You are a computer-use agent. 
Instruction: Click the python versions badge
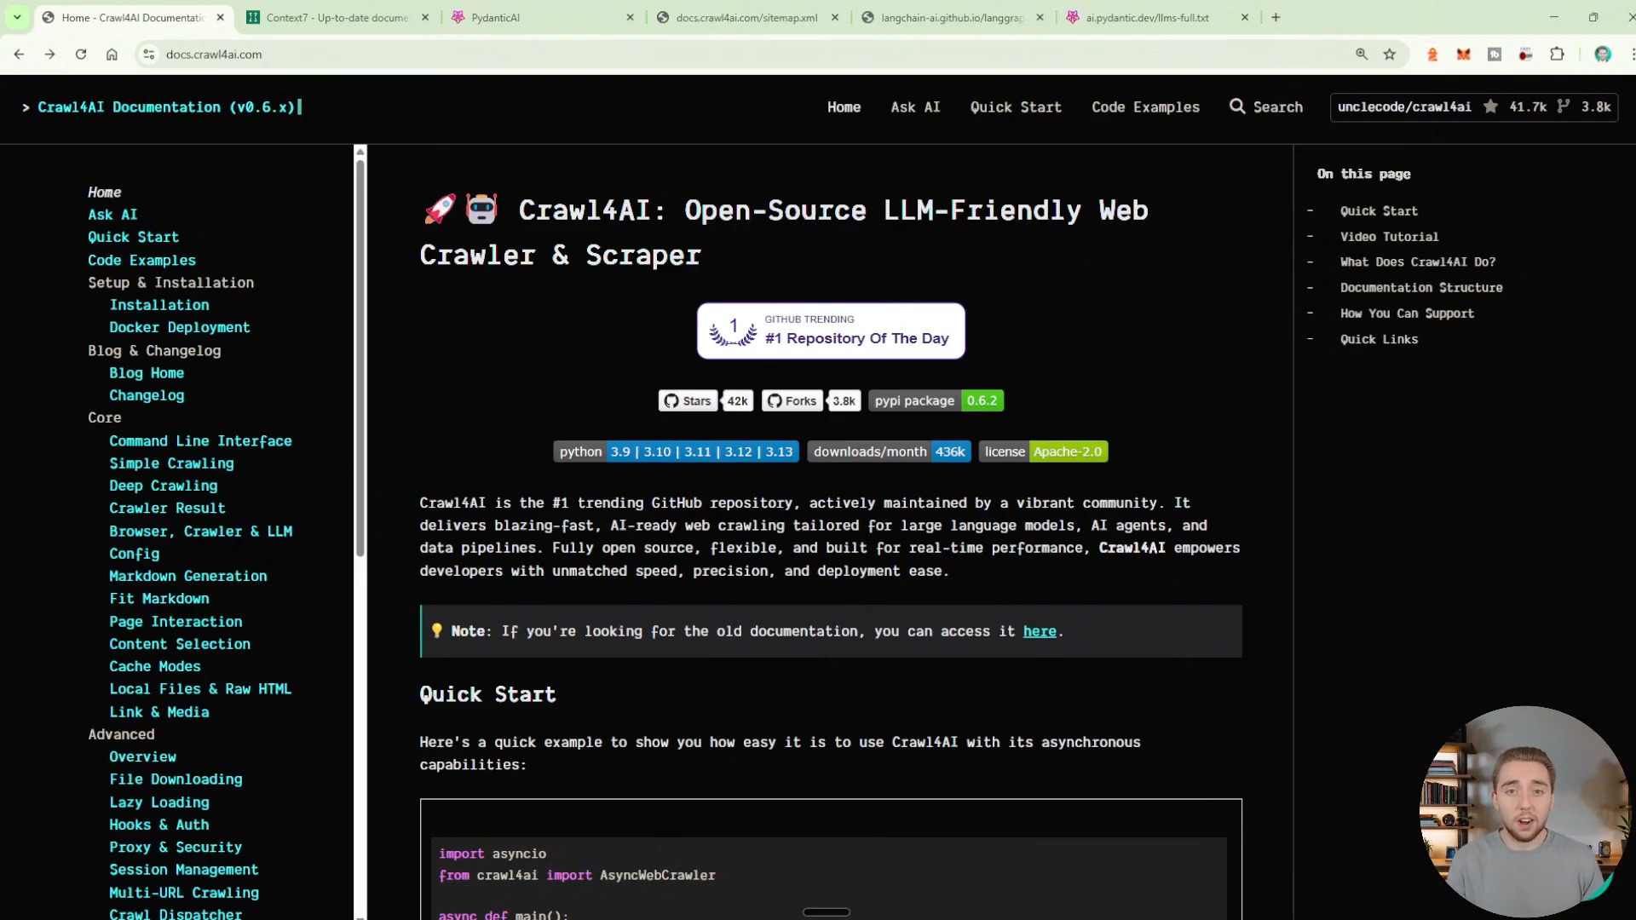tap(676, 452)
